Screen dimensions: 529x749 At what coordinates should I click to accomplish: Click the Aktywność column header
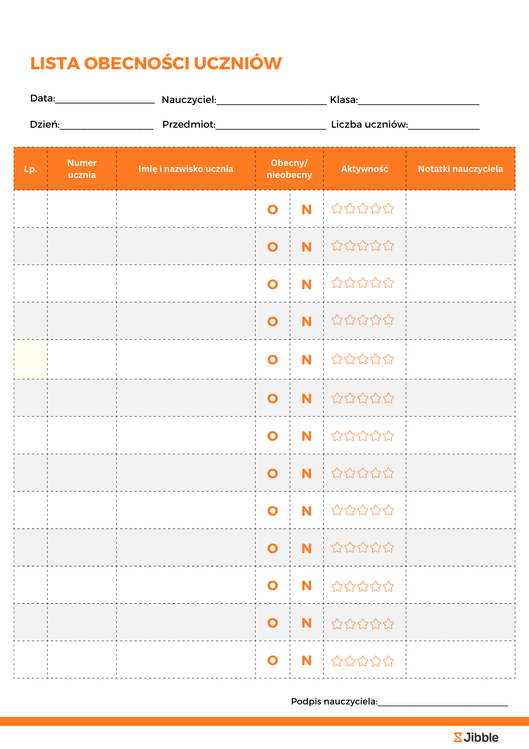click(365, 169)
